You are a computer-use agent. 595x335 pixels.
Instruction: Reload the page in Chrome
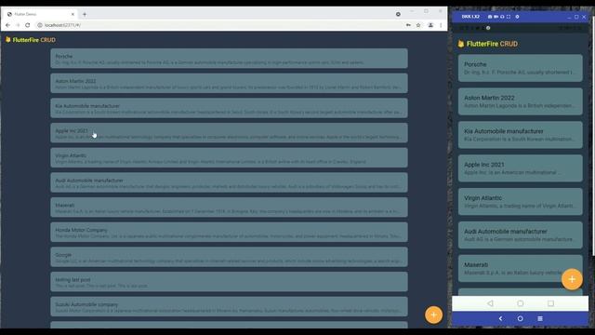[x=28, y=25]
